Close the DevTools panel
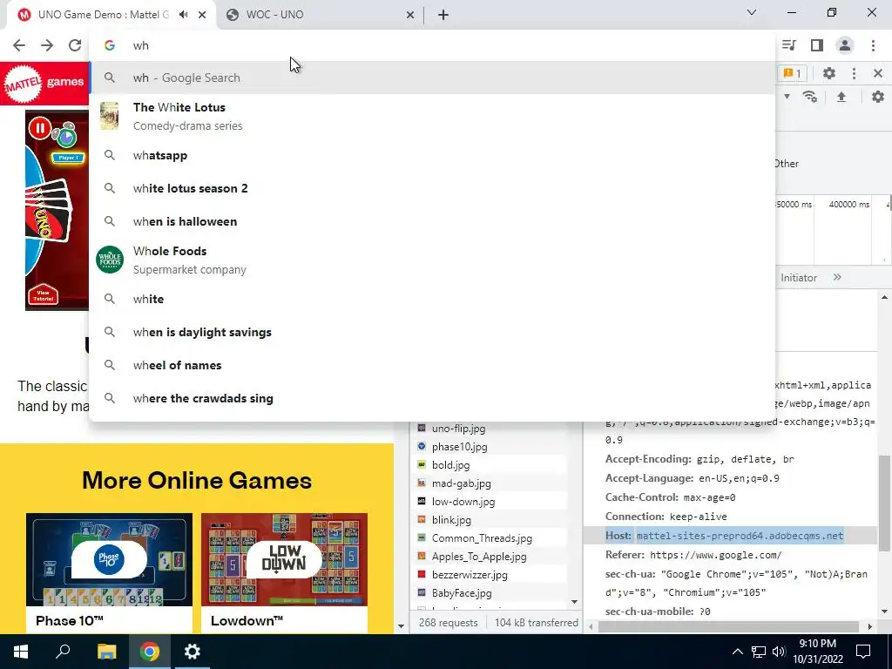 pos(878,73)
